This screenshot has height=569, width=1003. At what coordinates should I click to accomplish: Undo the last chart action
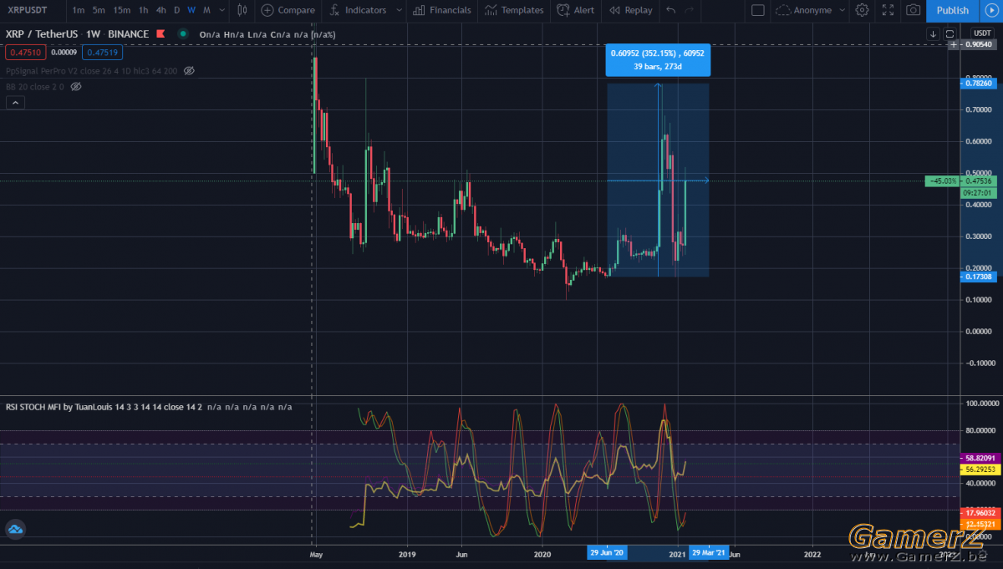coord(670,10)
